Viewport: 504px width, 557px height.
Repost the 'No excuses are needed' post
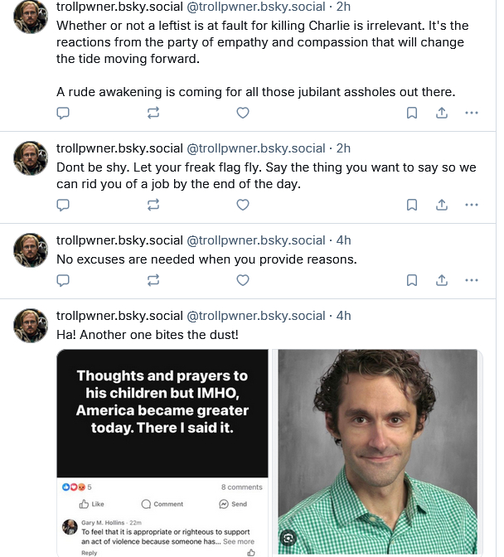153,280
